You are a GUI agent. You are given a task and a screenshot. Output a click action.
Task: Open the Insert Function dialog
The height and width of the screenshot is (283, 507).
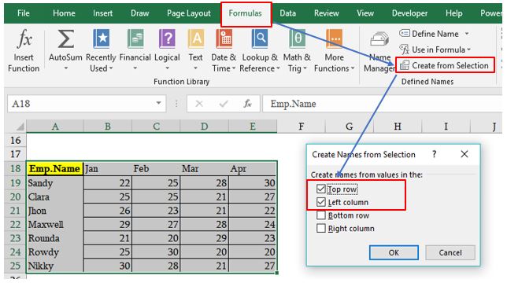tap(24, 50)
